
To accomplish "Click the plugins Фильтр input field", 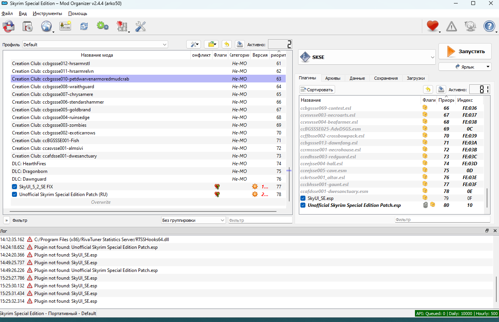I will click(442, 220).
